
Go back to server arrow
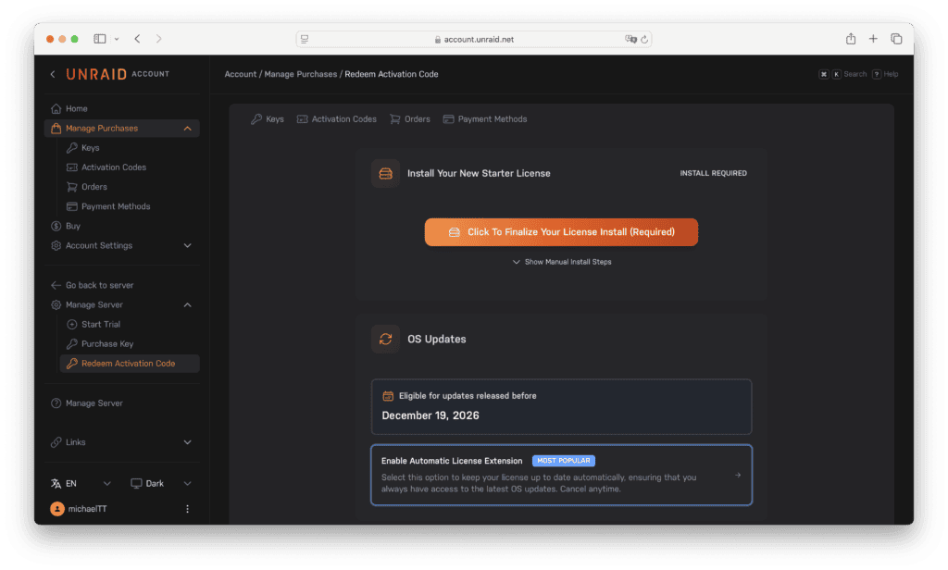pos(56,285)
